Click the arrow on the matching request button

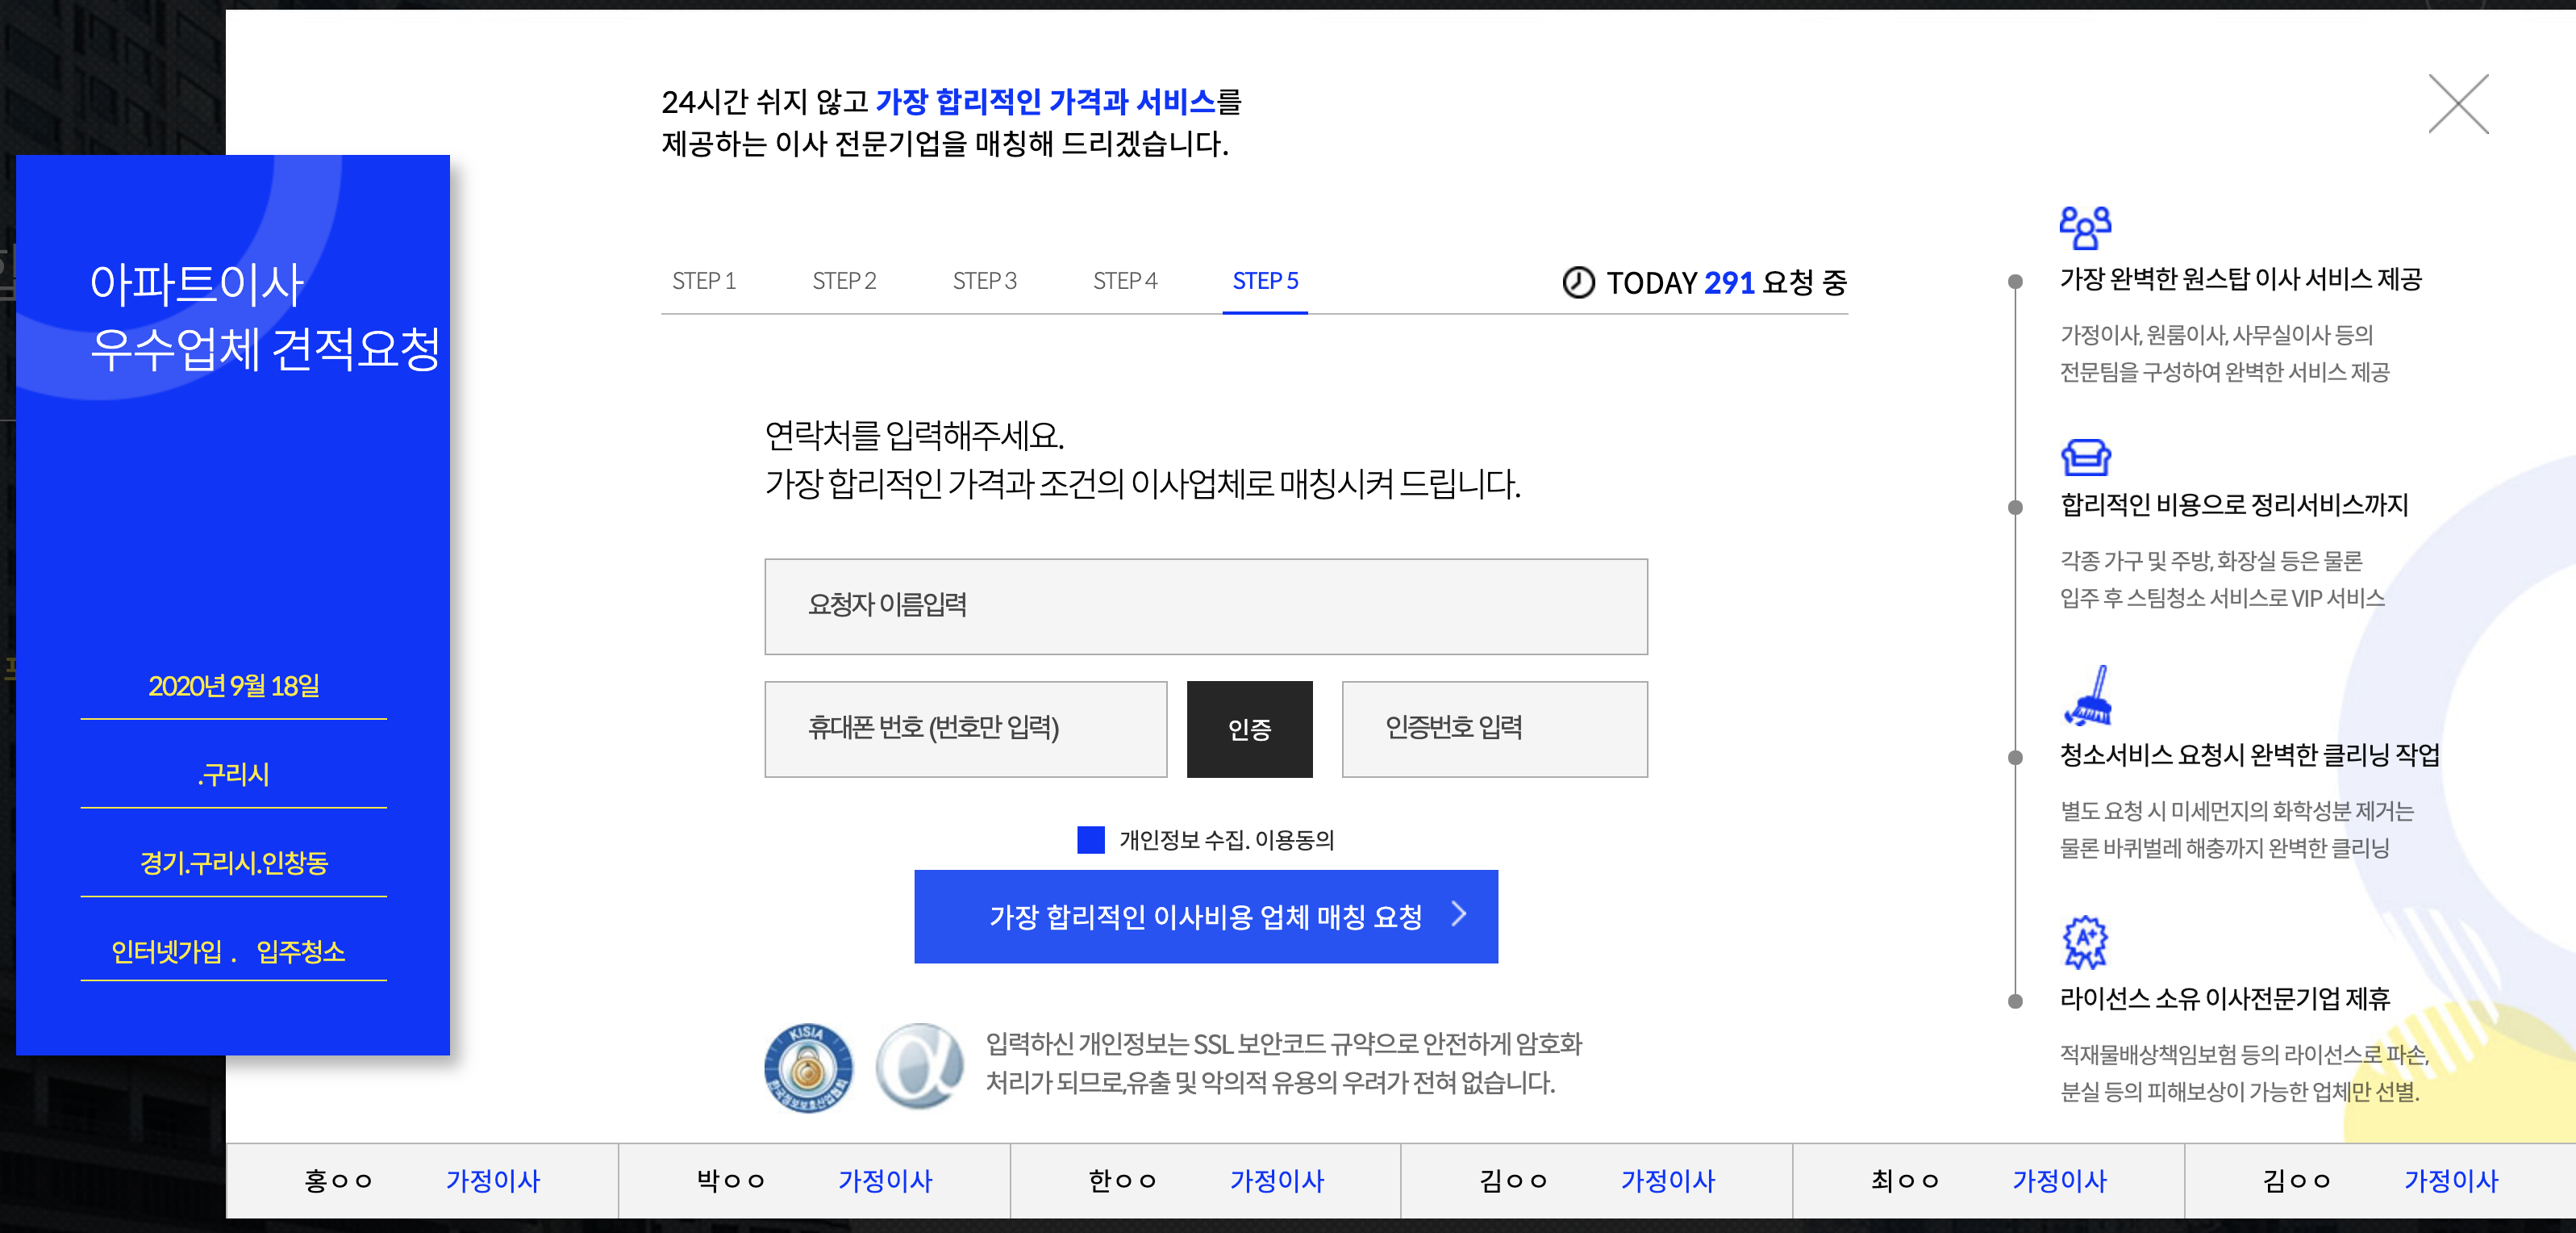pos(1459,913)
